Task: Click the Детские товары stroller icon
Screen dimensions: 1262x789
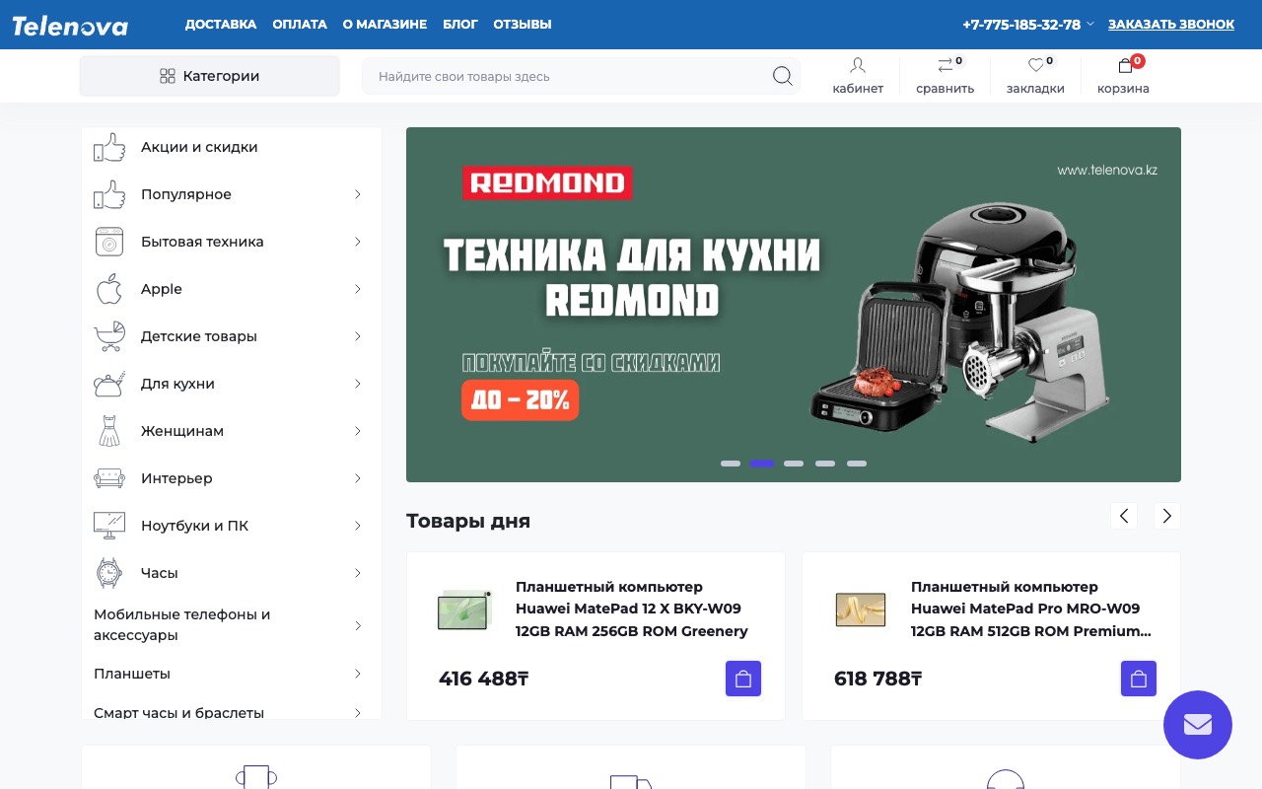Action: [109, 336]
